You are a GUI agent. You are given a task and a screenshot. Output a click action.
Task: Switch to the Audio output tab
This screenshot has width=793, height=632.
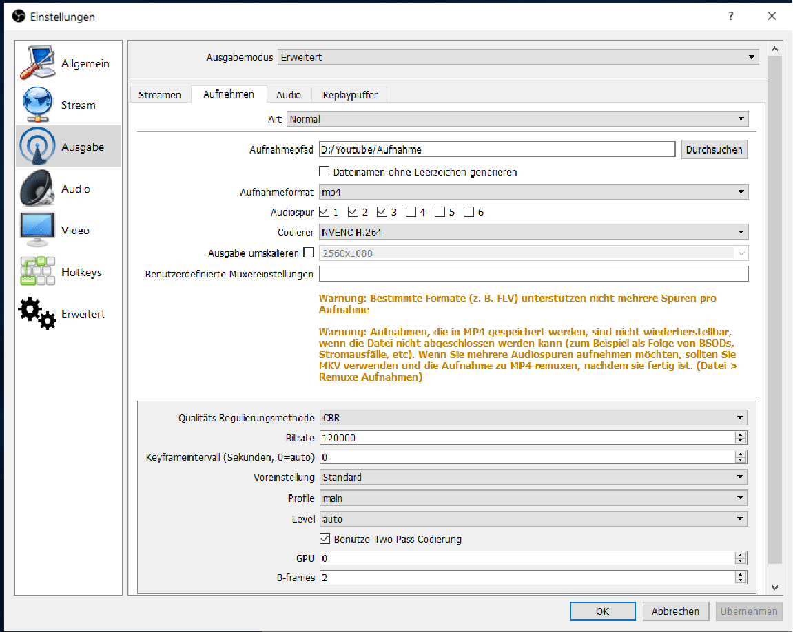coord(289,95)
